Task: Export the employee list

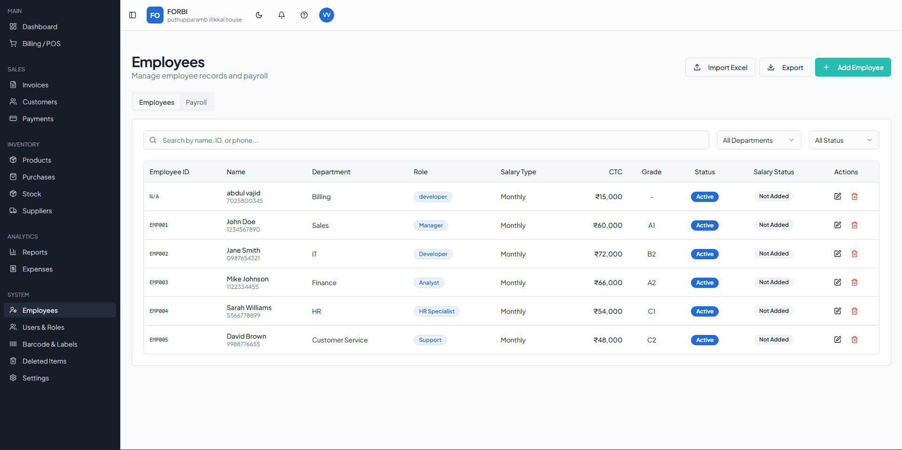Action: tap(784, 68)
